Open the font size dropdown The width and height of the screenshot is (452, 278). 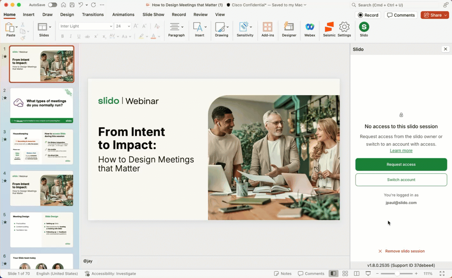point(129,26)
